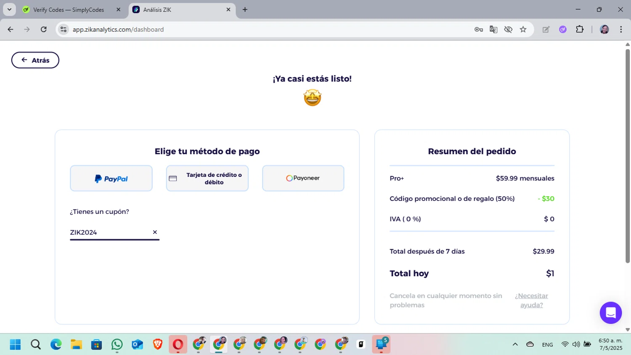Click the "$29.99" total after 7 days
The image size is (631, 355).
pyautogui.click(x=544, y=251)
